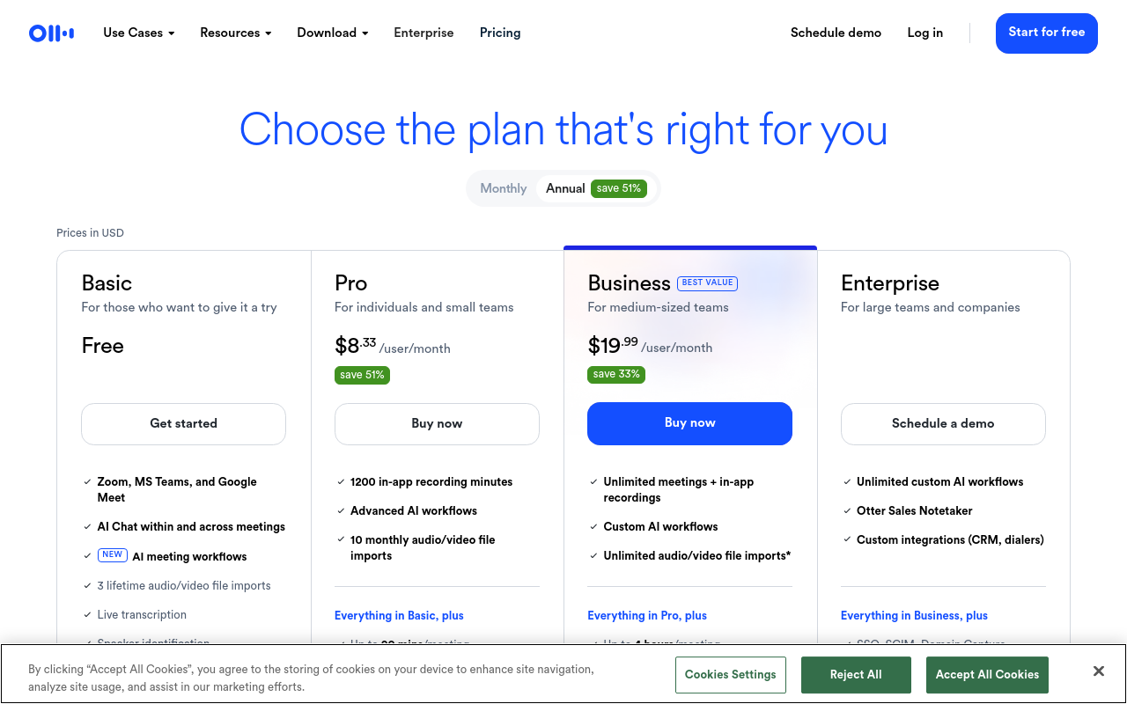Open the Log in page
Image resolution: width=1127 pixels, height=704 pixels.
pyautogui.click(x=924, y=33)
